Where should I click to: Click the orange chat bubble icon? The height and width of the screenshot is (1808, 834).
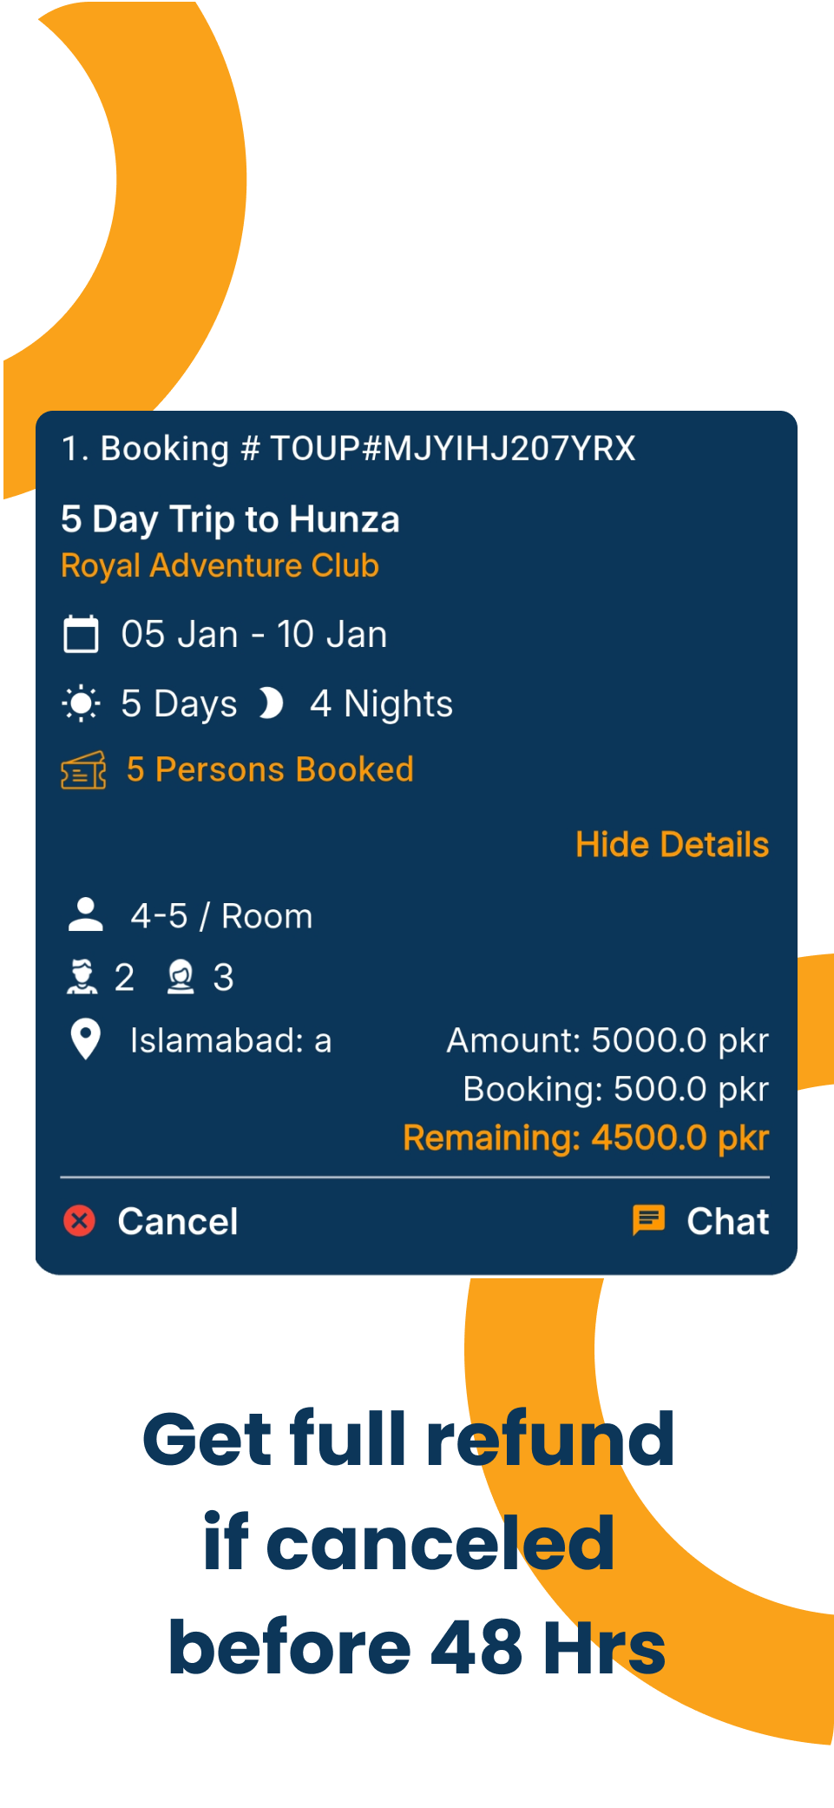coord(648,1220)
